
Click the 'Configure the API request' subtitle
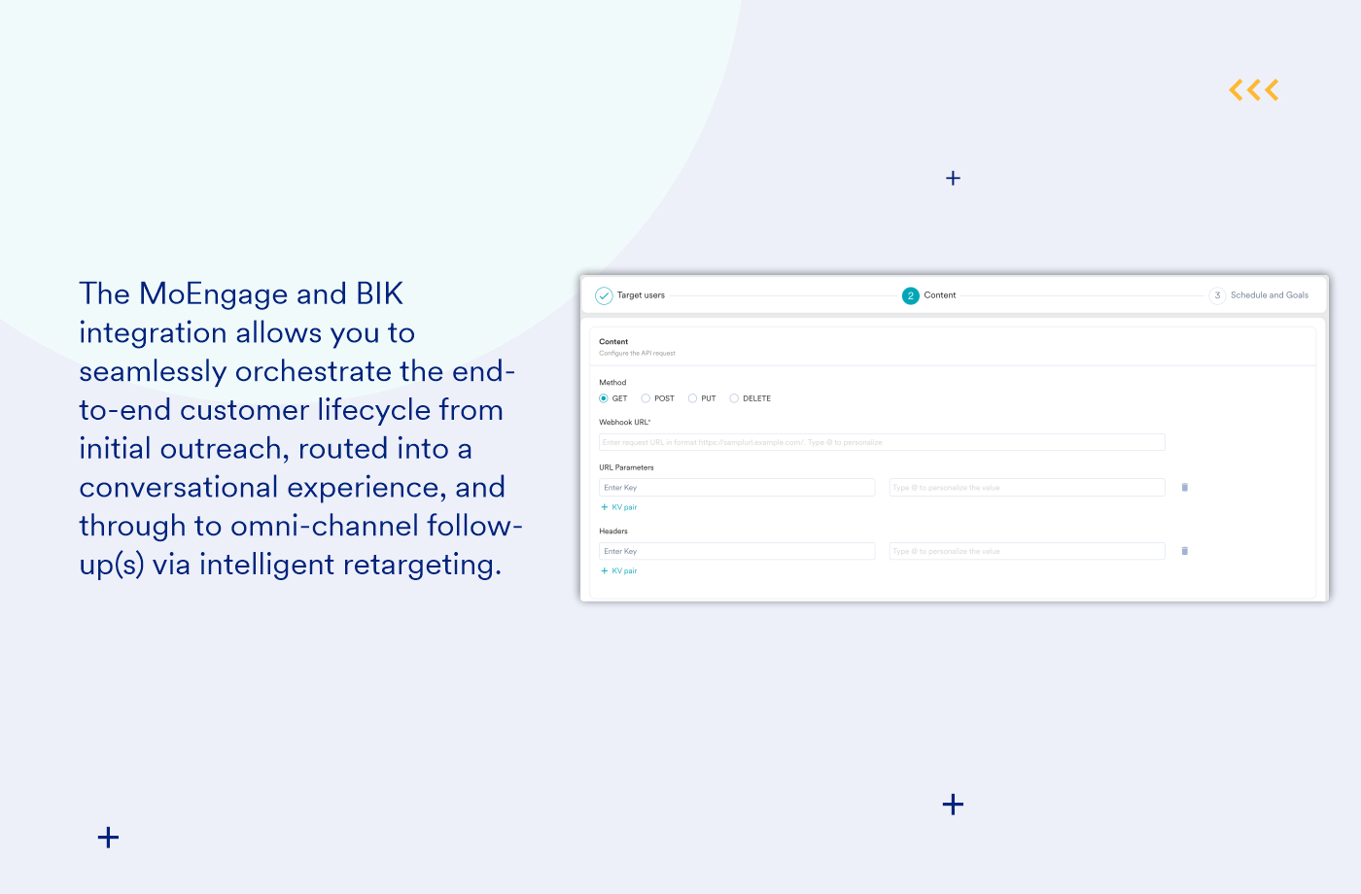(x=637, y=354)
